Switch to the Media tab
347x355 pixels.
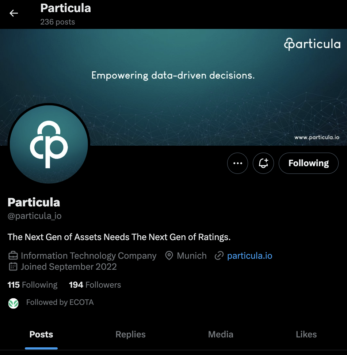click(221, 335)
